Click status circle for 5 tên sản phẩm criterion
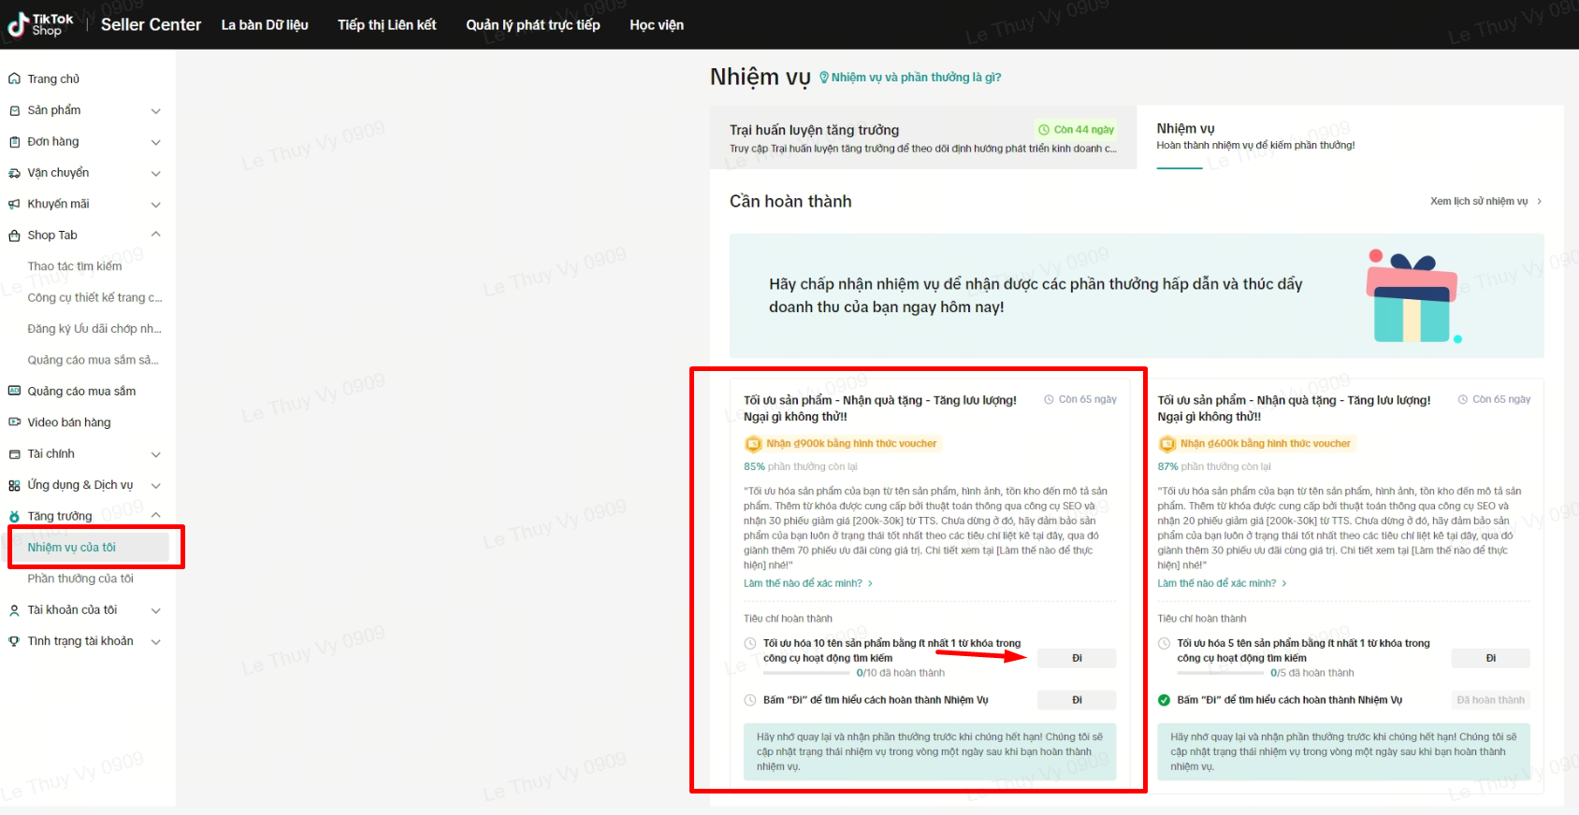Viewport: 1579px width, 815px height. pyautogui.click(x=1165, y=644)
